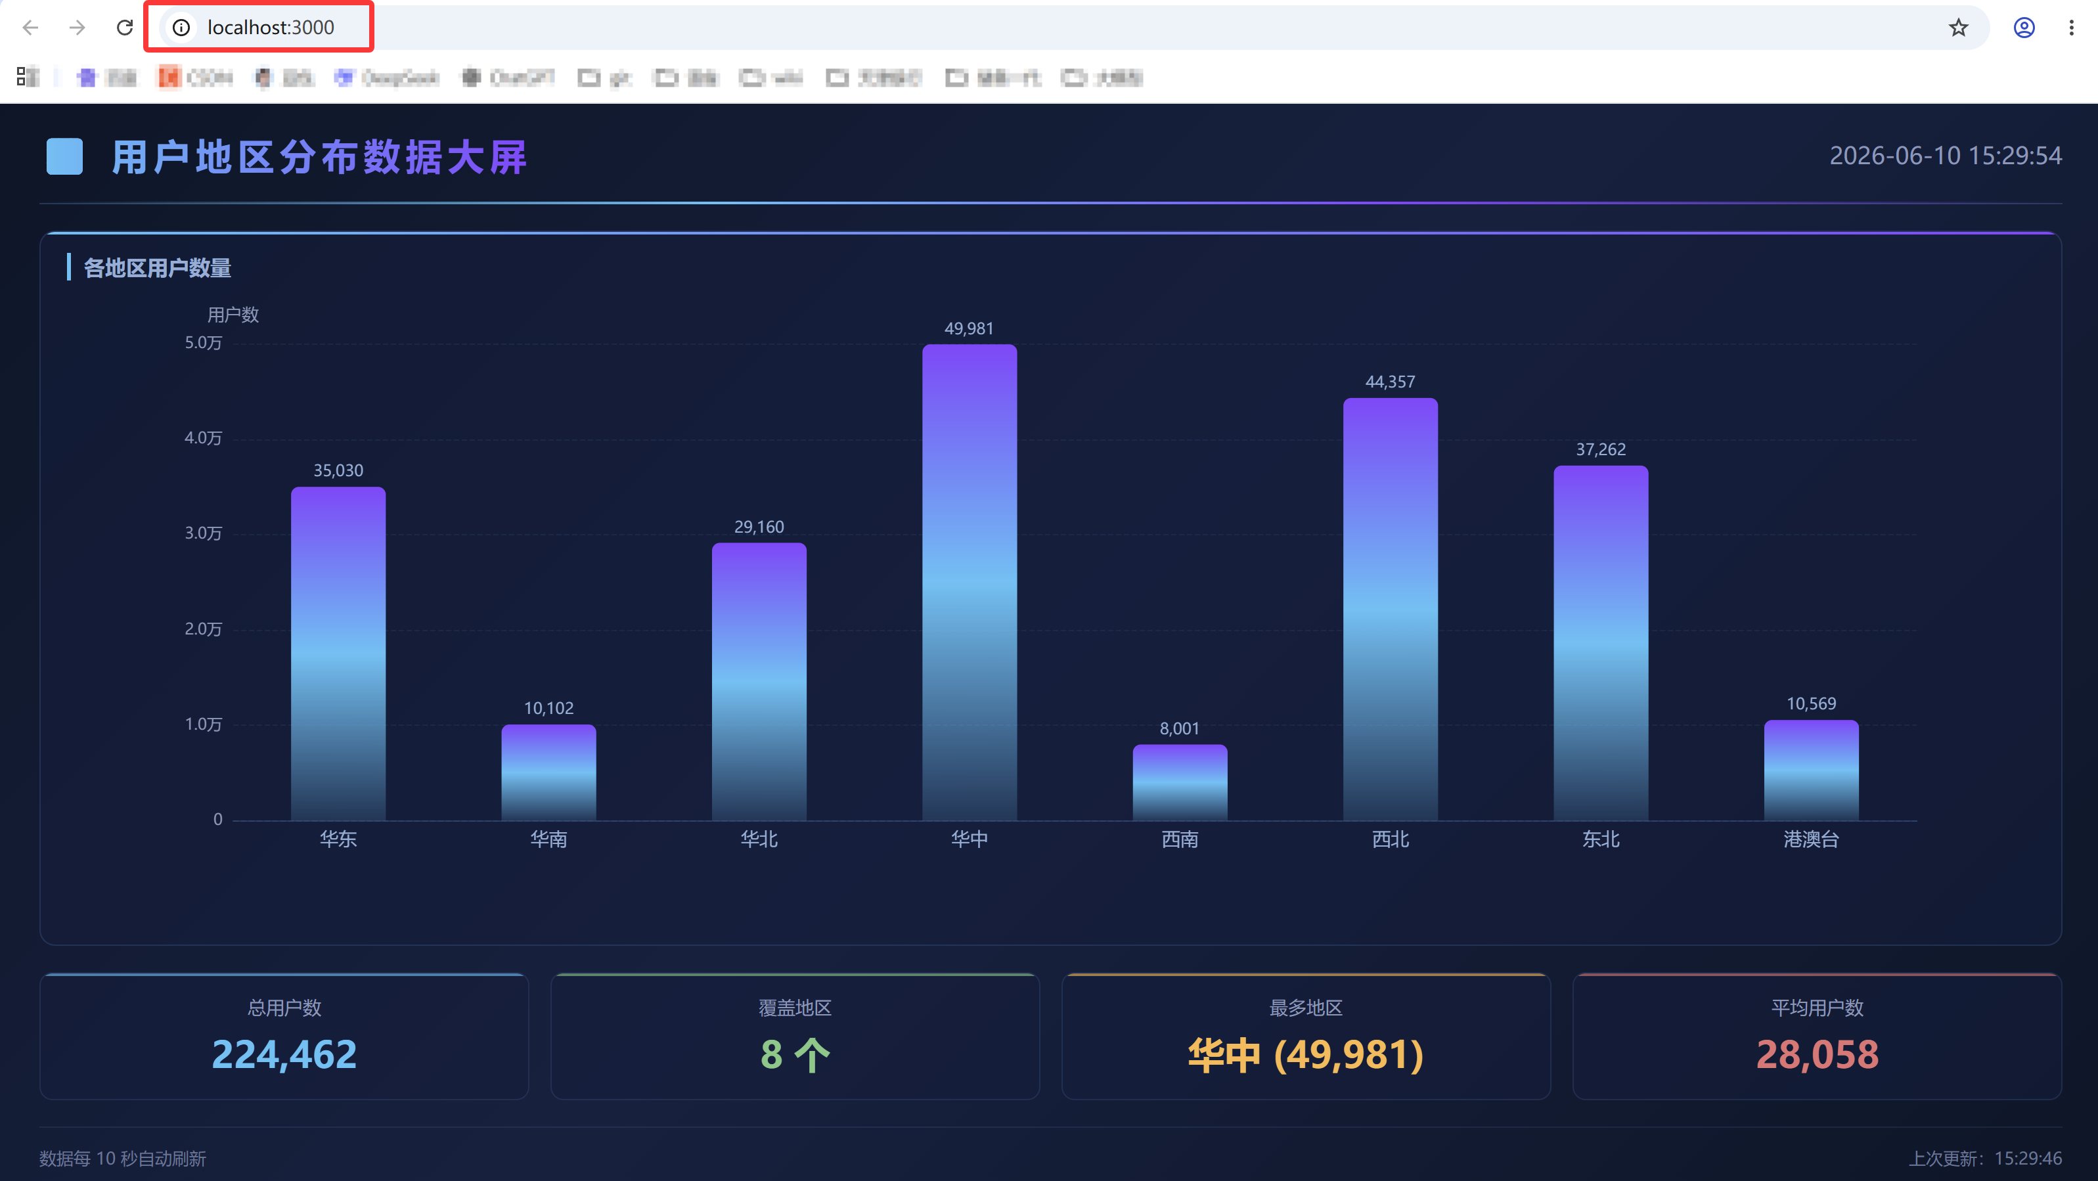
Task: Open the Chrome three-dot menu
Action: 2071,28
